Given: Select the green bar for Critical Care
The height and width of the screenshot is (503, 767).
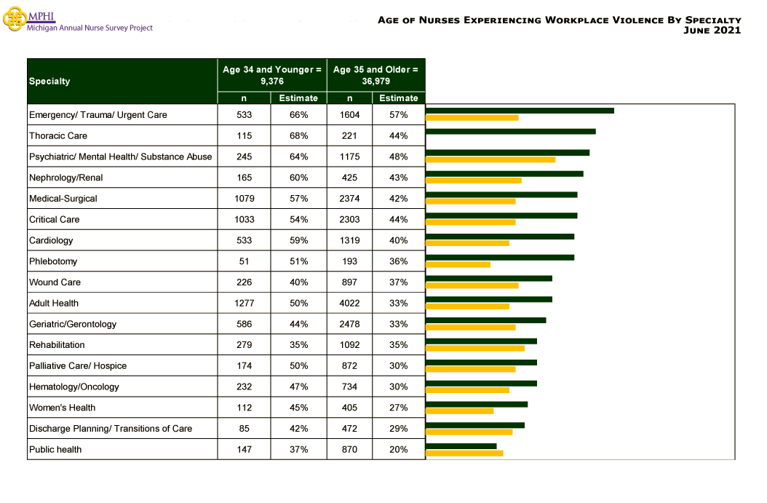Looking at the screenshot, I should (502, 215).
